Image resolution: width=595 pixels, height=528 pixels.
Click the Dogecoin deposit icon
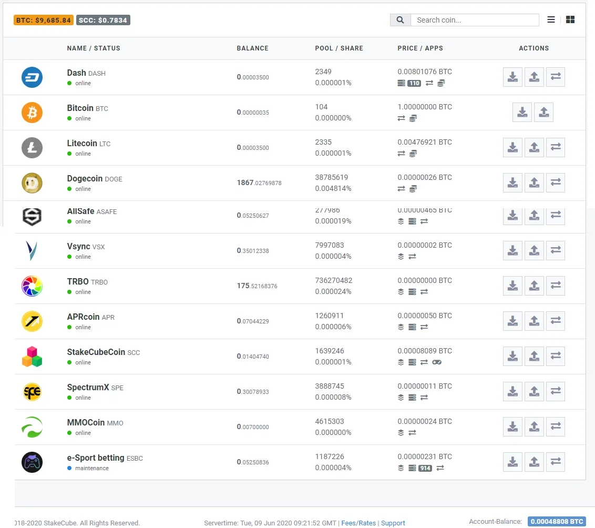[512, 183]
